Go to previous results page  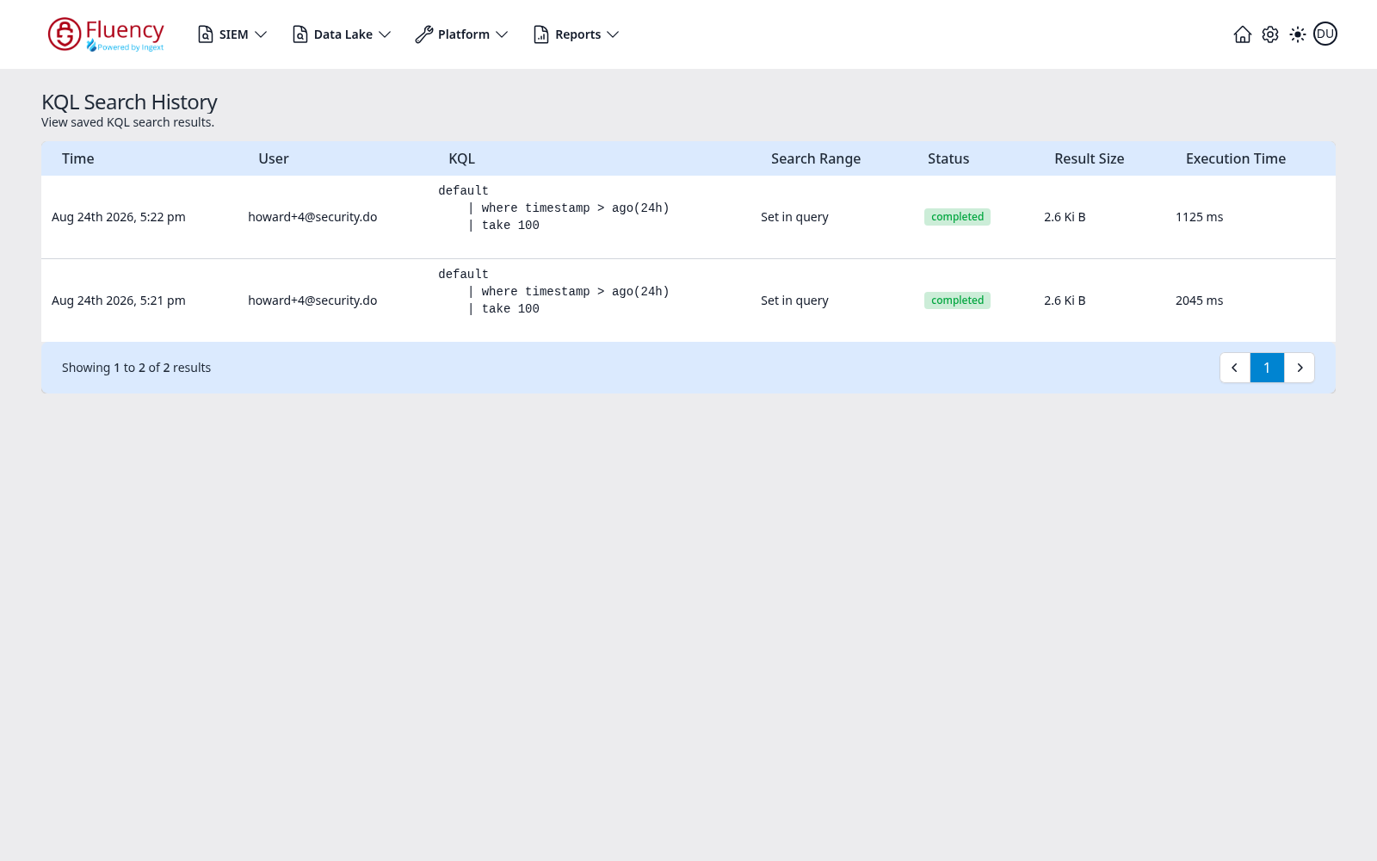pyautogui.click(x=1235, y=368)
